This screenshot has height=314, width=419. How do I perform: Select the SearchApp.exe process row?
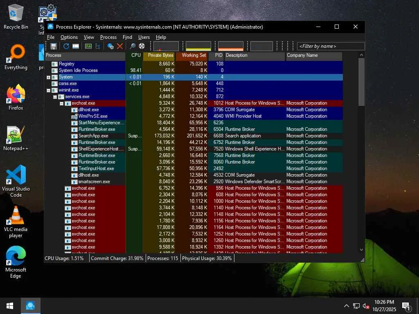(x=194, y=136)
